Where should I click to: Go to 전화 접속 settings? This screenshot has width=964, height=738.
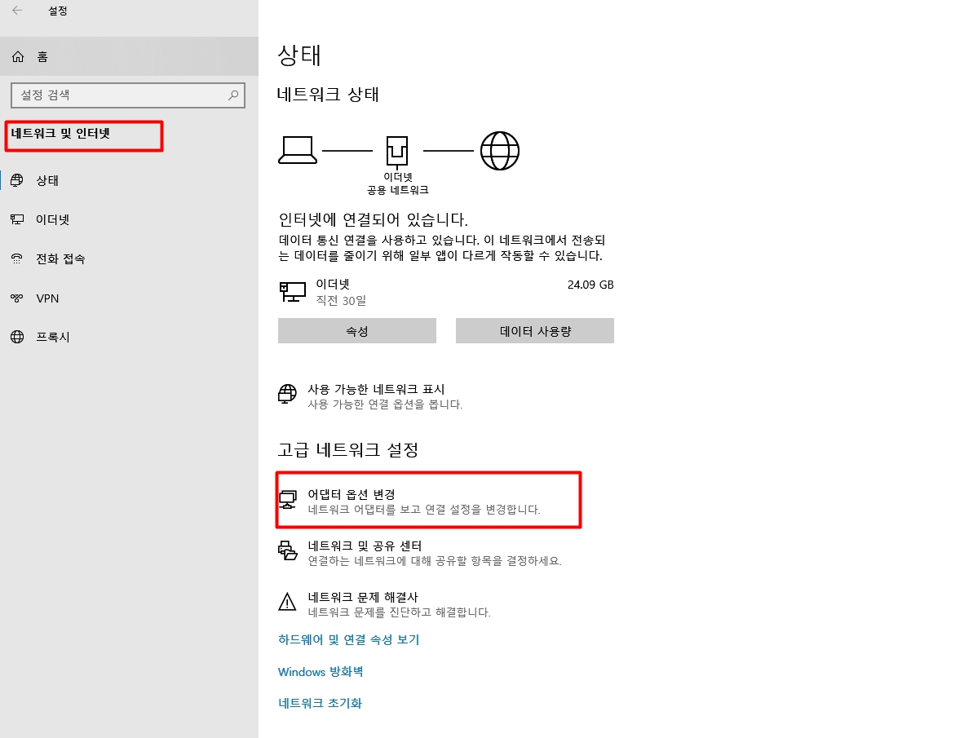[129, 259]
